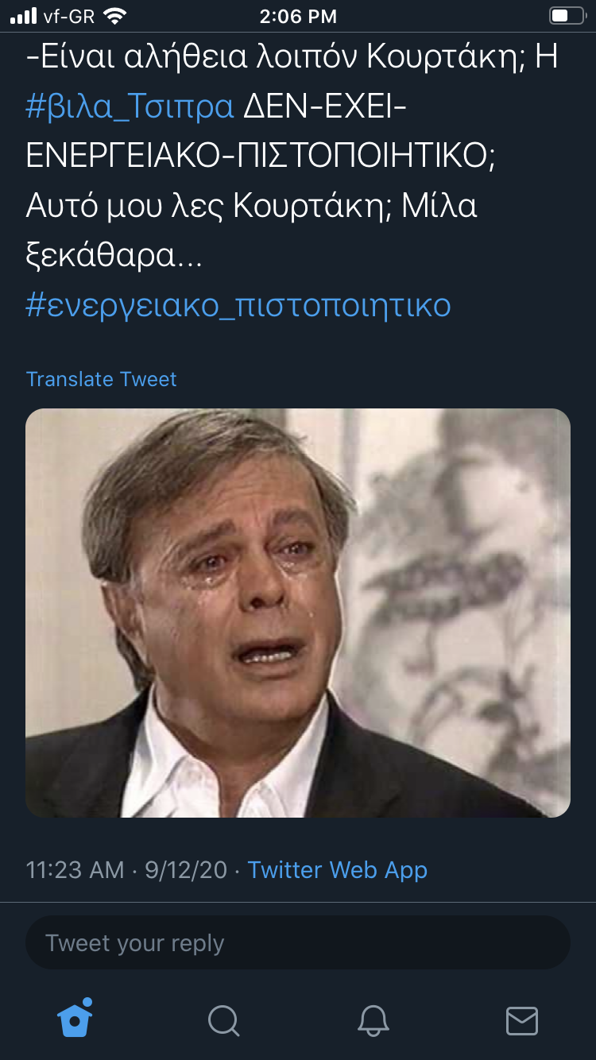This screenshot has width=596, height=1060.
Task: Open the #ενεργειακο_πιστοποιητικο hashtag
Action: pyautogui.click(x=238, y=305)
